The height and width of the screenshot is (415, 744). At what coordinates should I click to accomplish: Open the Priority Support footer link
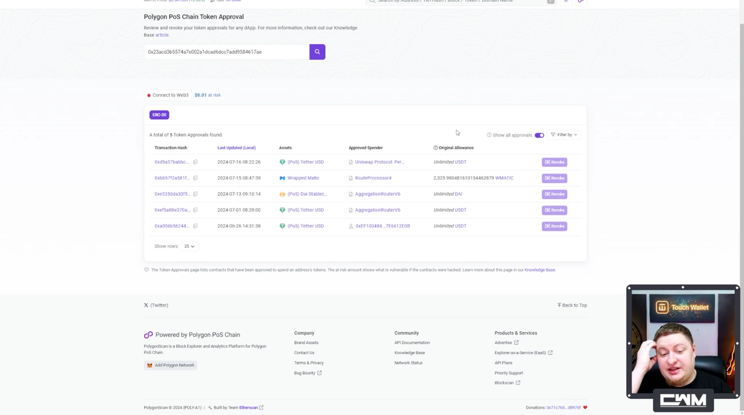[509, 373]
